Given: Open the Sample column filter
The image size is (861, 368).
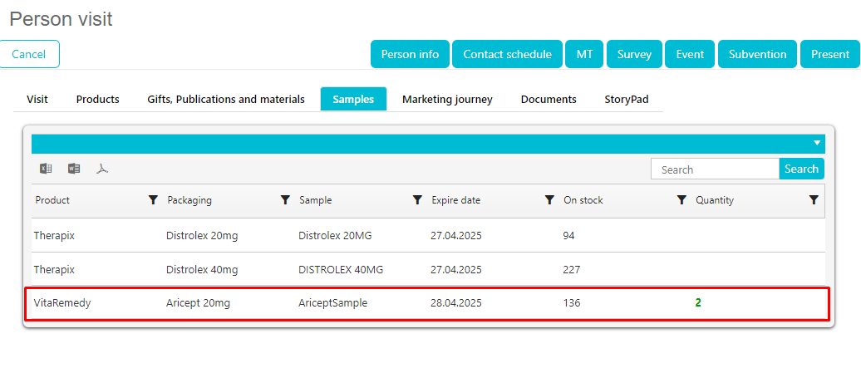Looking at the screenshot, I should pos(417,200).
